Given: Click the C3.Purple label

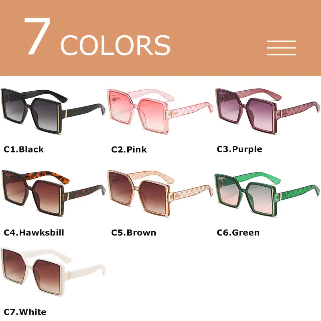Looking at the screenshot, I should tap(239, 149).
